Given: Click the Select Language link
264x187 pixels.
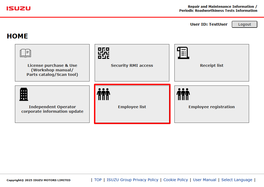Looking at the screenshot, I should tap(237, 180).
